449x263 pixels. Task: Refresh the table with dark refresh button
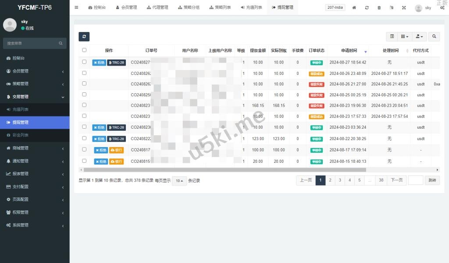coord(84,37)
